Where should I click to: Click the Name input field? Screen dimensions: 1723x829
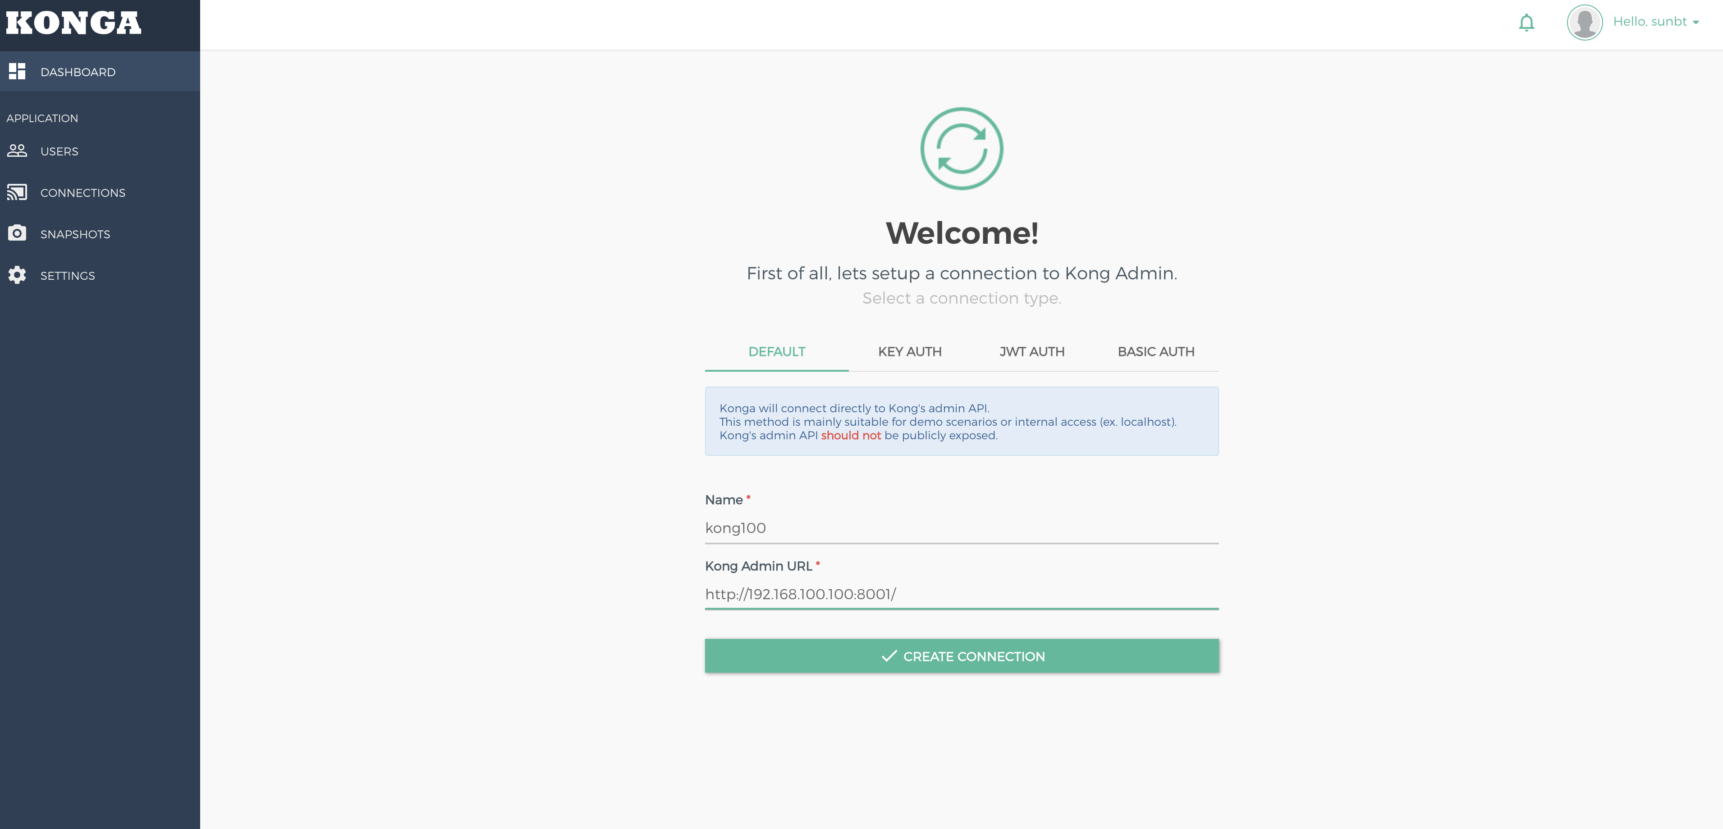pyautogui.click(x=962, y=528)
